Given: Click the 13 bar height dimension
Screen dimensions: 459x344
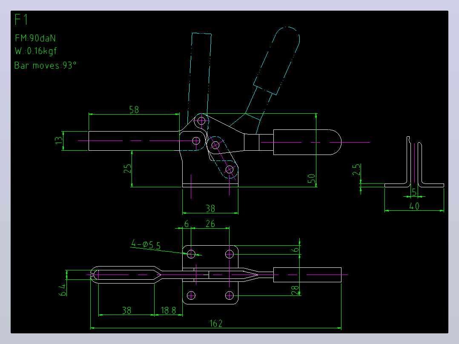Looking at the screenshot, I should click(59, 140).
